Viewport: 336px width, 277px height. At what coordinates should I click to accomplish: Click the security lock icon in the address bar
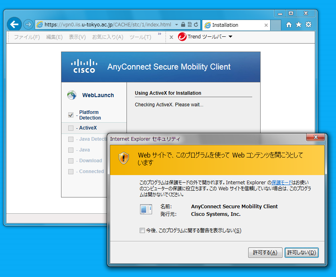tap(183, 24)
